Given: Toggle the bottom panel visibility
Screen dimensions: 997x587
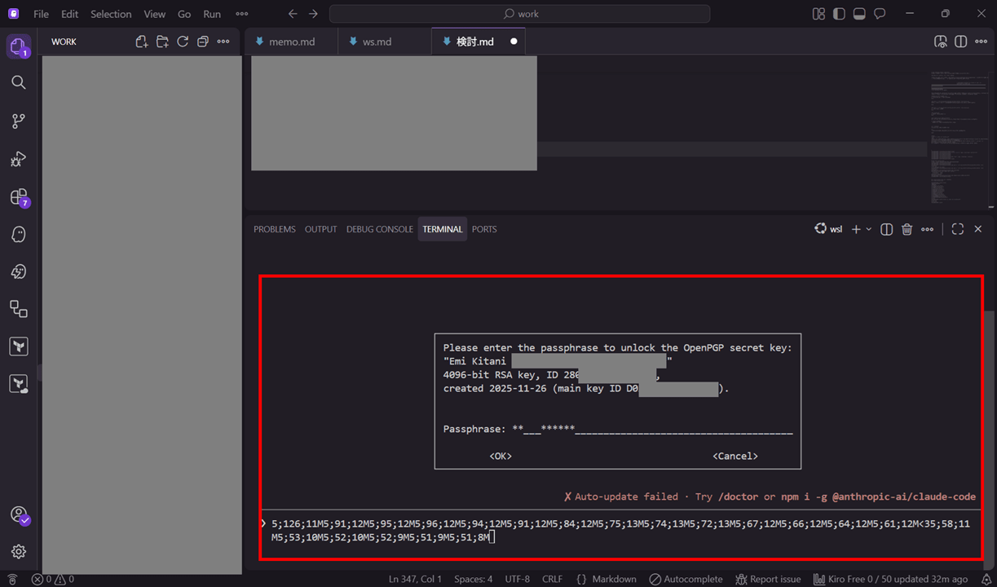Looking at the screenshot, I should click(x=859, y=14).
